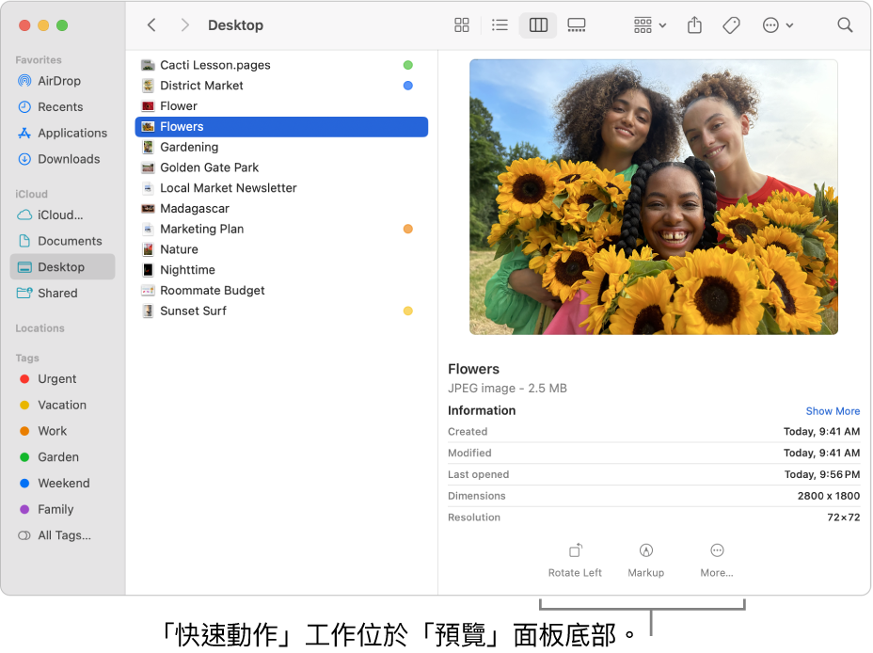
Task: Go forward with the right chevron
Action: tap(184, 25)
